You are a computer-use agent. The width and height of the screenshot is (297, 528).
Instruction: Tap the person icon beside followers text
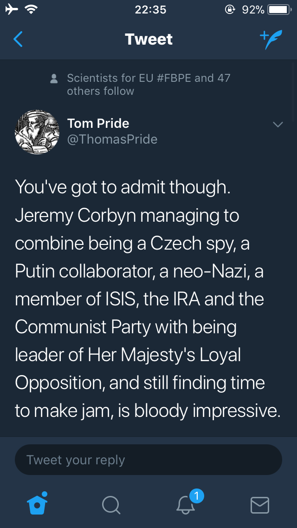coord(54,79)
